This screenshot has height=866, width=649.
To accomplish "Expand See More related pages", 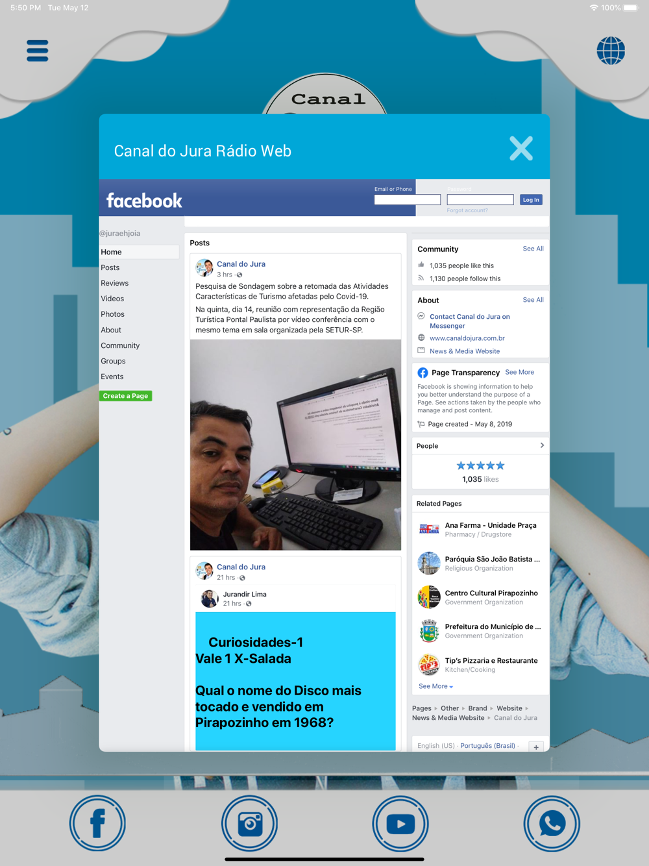I will click(x=435, y=686).
